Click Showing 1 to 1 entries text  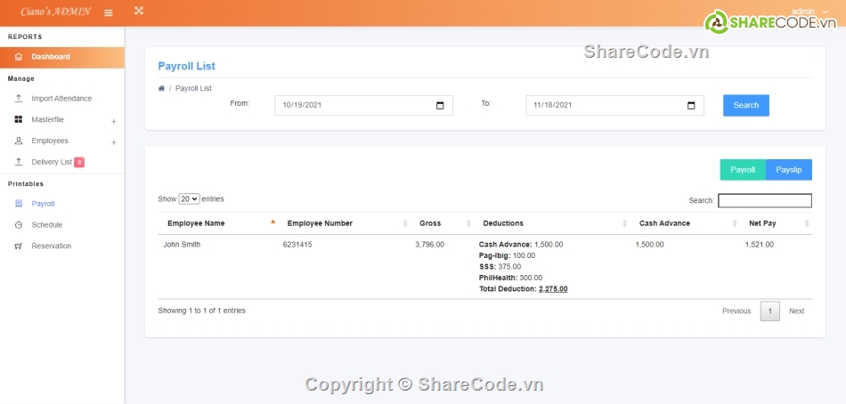202,311
